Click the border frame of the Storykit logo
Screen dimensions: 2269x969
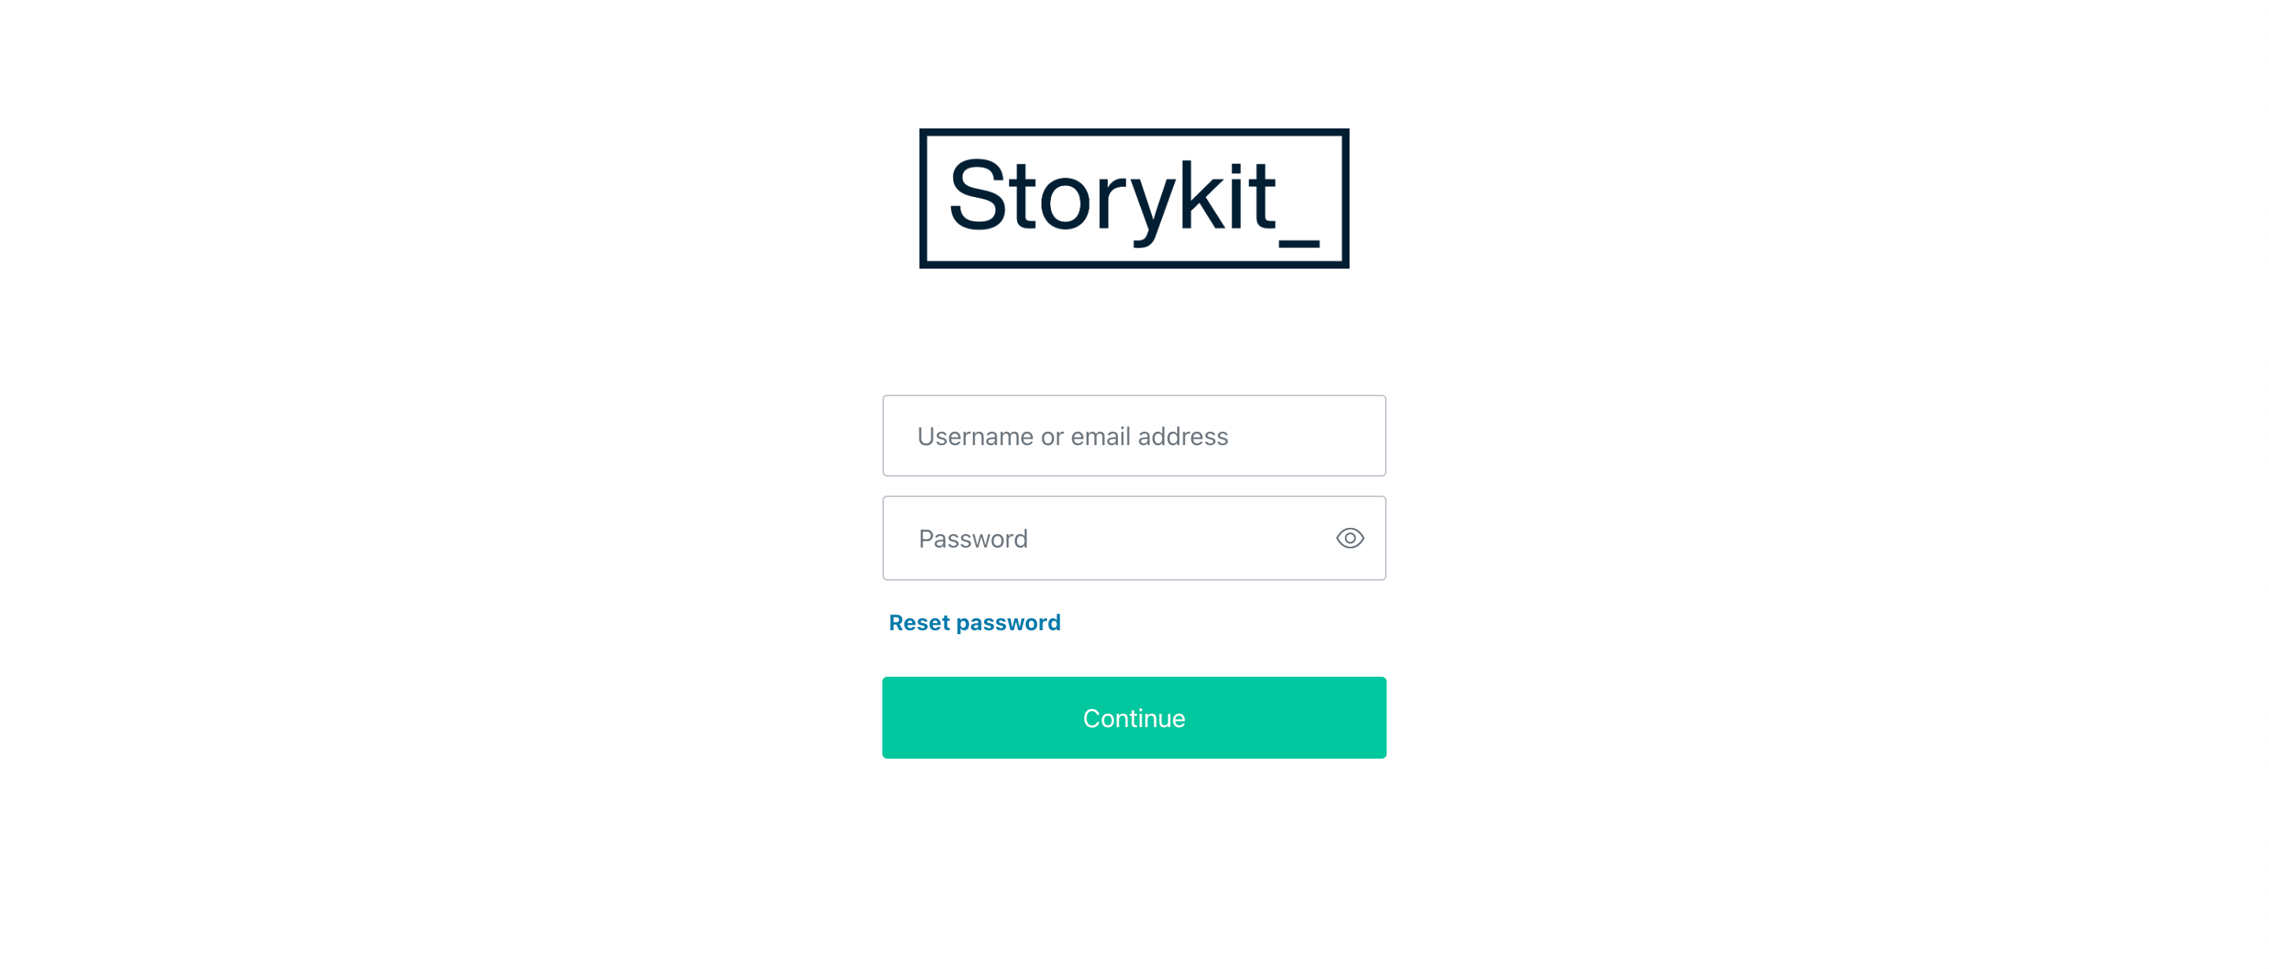click(1134, 133)
